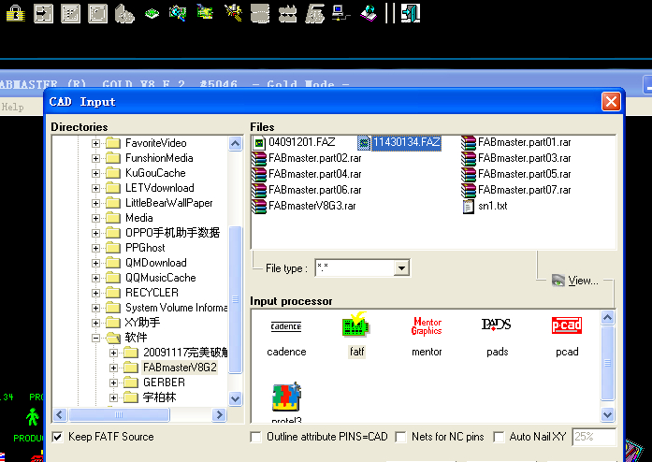This screenshot has height=462, width=652.
Task: Click the magnifier-over-board inspect toolbar icon
Action: [x=178, y=13]
